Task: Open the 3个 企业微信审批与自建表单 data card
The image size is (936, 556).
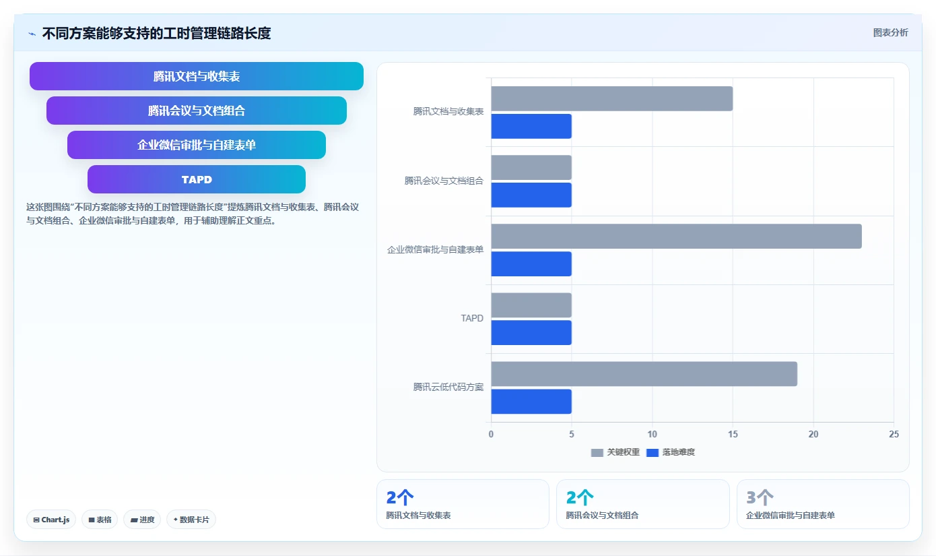Action: (823, 504)
